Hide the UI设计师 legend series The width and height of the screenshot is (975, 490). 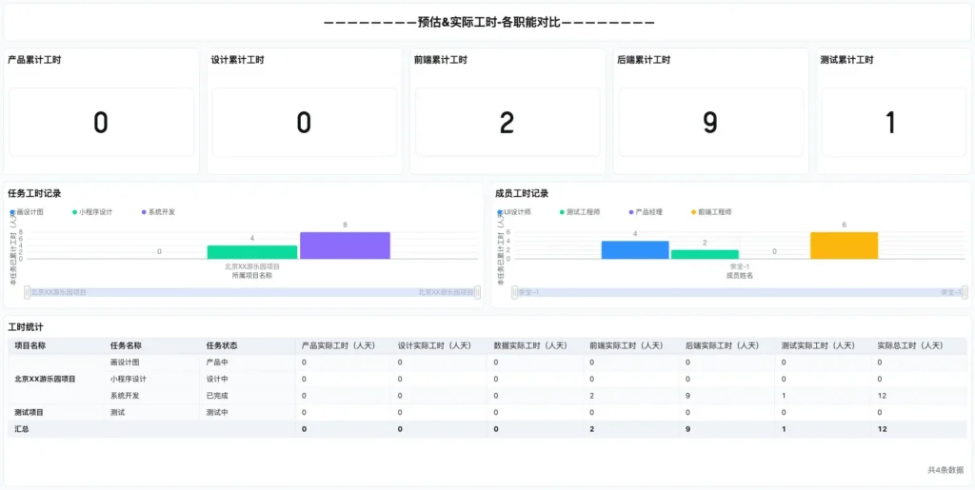tap(500, 212)
